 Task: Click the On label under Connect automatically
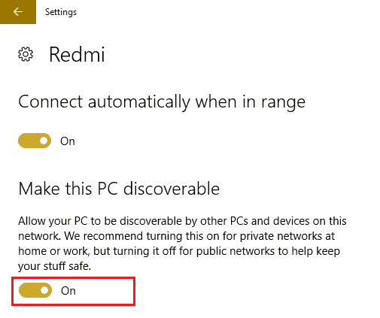coord(68,141)
